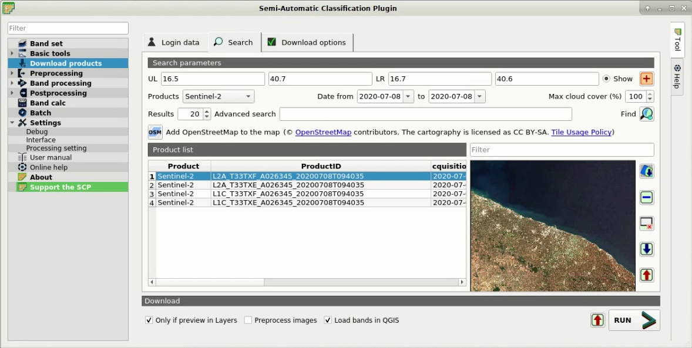The height and width of the screenshot is (348, 692).
Task: Enable the Preprocess images checkbox
Action: pos(248,320)
